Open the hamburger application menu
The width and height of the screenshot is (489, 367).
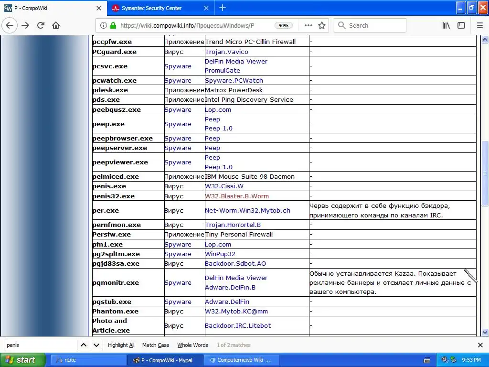[479, 25]
